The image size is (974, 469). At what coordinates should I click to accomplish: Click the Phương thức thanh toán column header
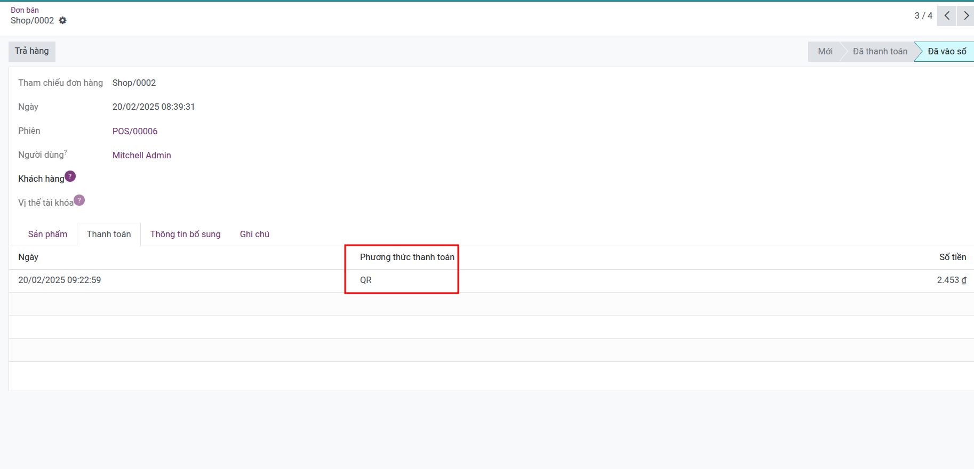point(407,257)
